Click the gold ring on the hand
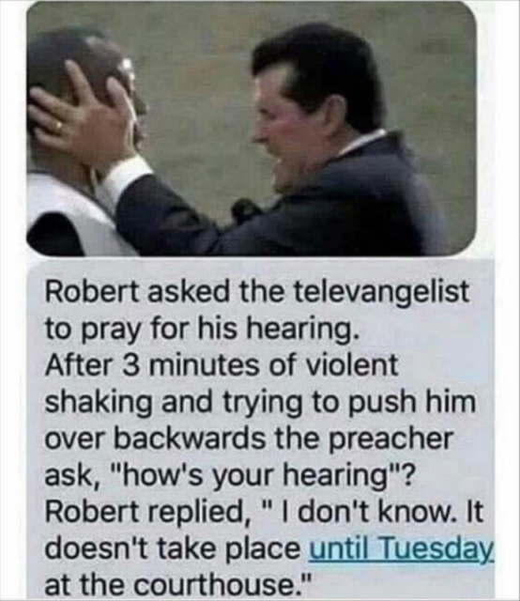The width and height of the screenshot is (520, 601). coord(58,127)
